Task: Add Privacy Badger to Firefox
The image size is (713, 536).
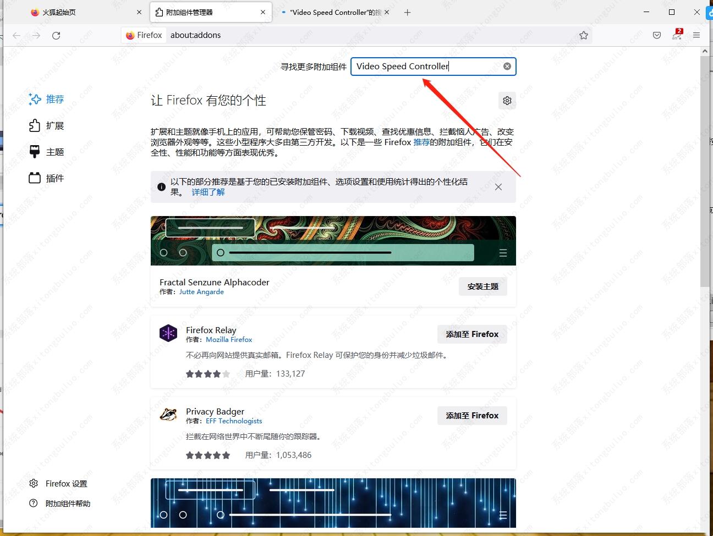Action: 472,416
